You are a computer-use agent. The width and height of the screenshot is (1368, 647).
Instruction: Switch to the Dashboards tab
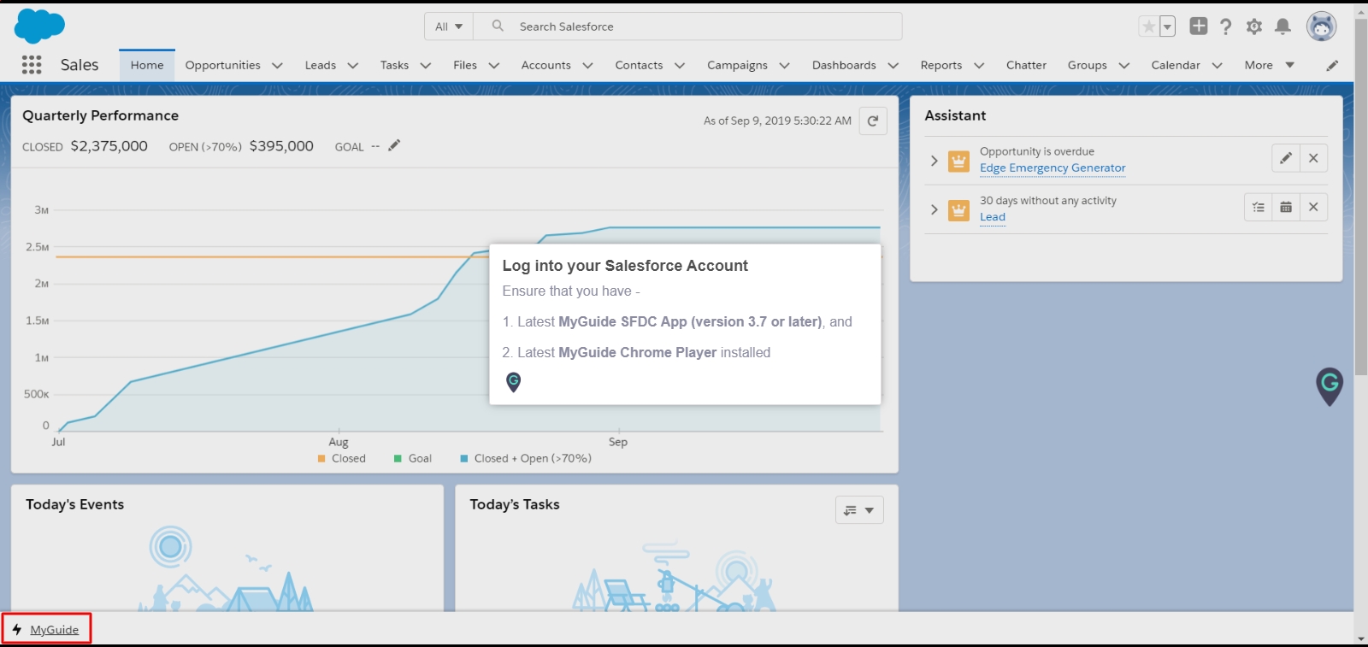point(844,65)
